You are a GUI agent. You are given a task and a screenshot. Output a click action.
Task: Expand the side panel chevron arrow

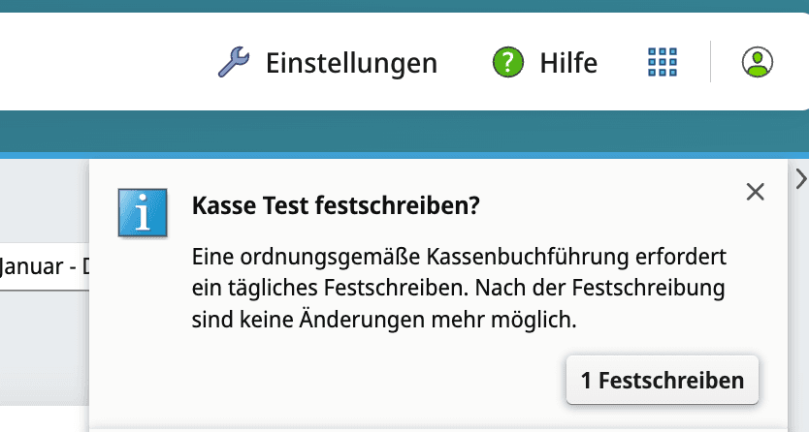point(800,177)
